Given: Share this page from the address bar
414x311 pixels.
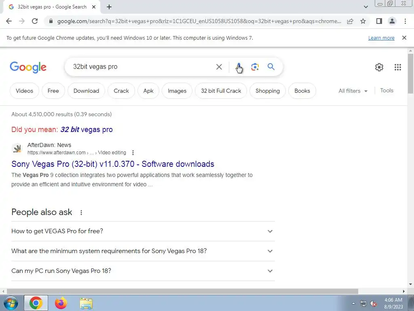Looking at the screenshot, I should click(350, 21).
